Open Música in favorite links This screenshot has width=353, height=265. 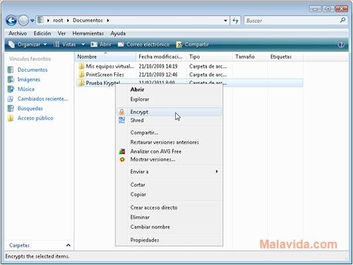point(26,89)
